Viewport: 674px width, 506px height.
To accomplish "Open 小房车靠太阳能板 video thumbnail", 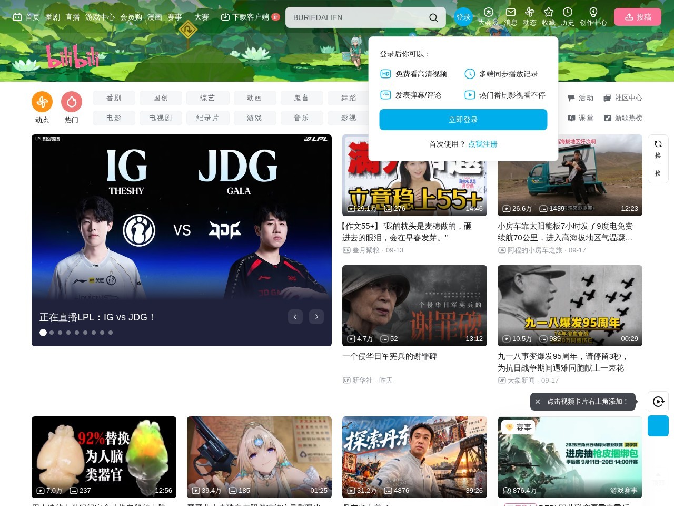I will tap(570, 175).
